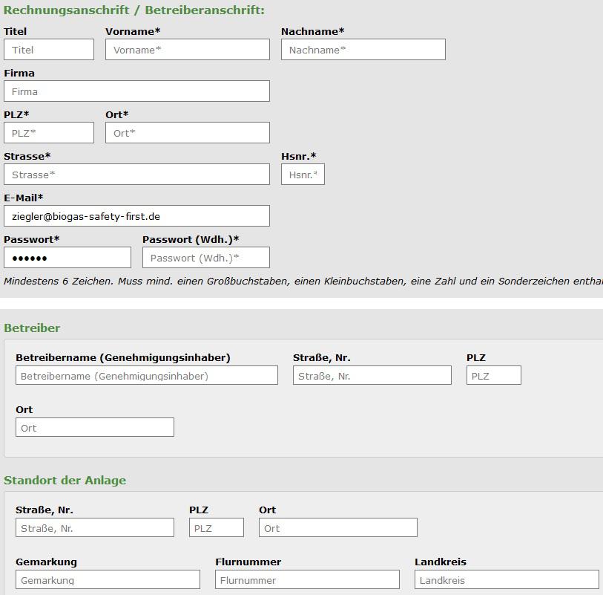
Task: Select the Landkreis input field
Action: (x=507, y=580)
